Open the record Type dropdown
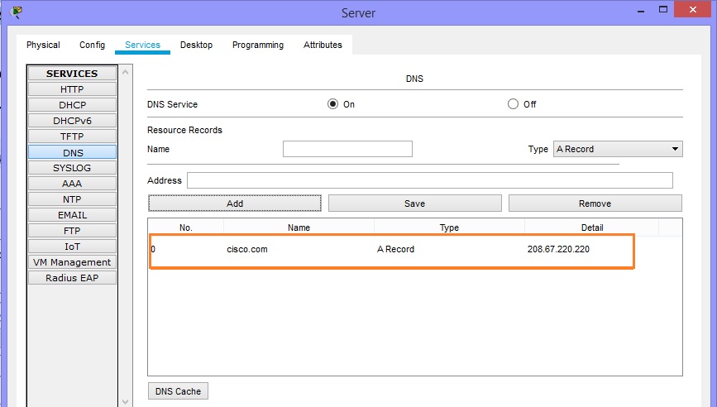 coord(617,149)
